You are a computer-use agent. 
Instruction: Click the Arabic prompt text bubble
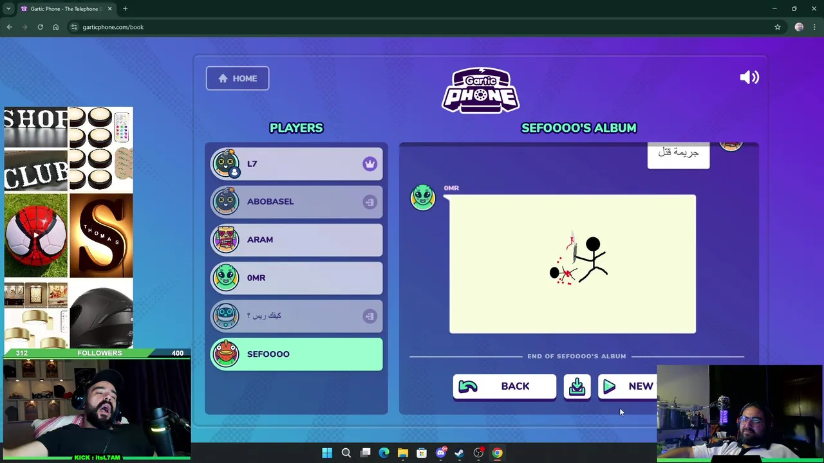[x=679, y=154]
